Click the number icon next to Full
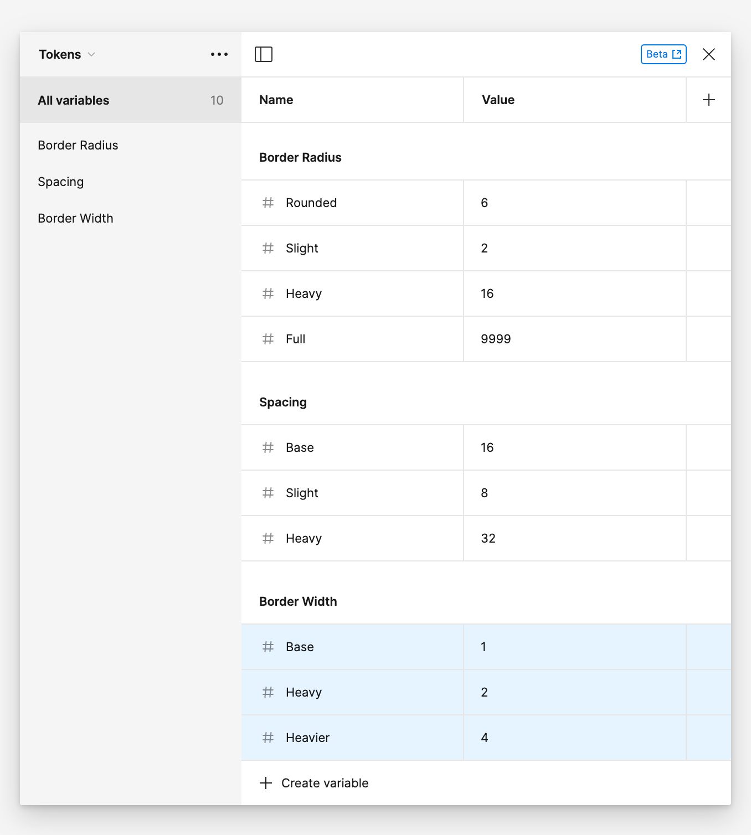 (268, 339)
